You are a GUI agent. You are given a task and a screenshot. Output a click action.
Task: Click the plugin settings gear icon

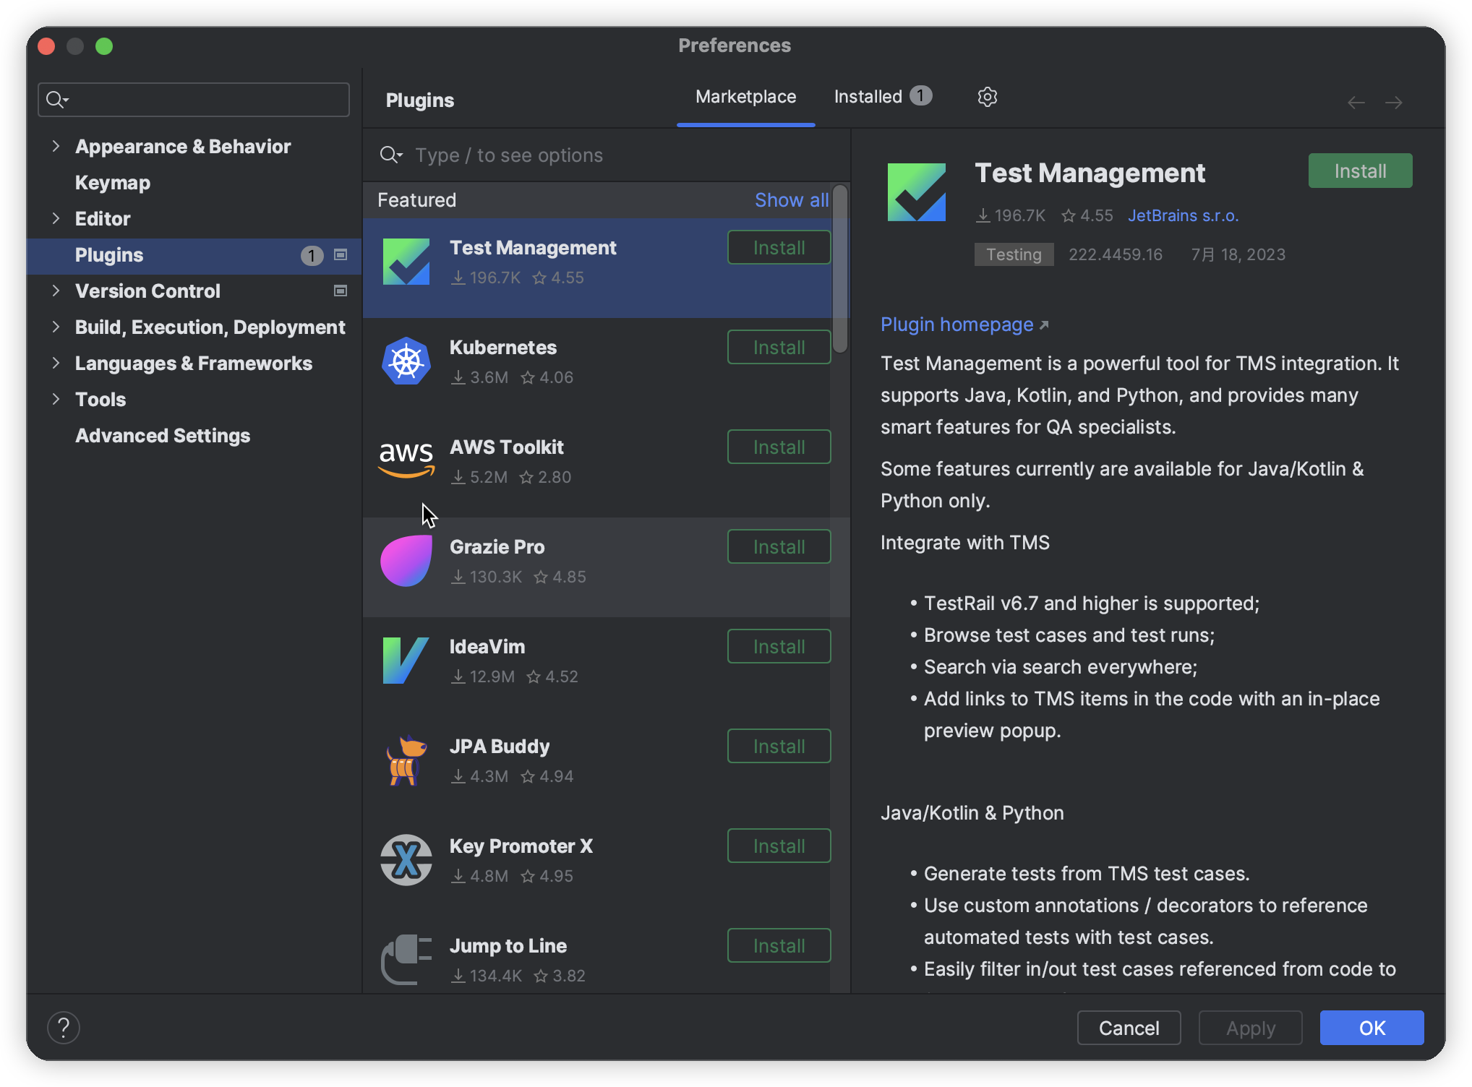pos(987,97)
